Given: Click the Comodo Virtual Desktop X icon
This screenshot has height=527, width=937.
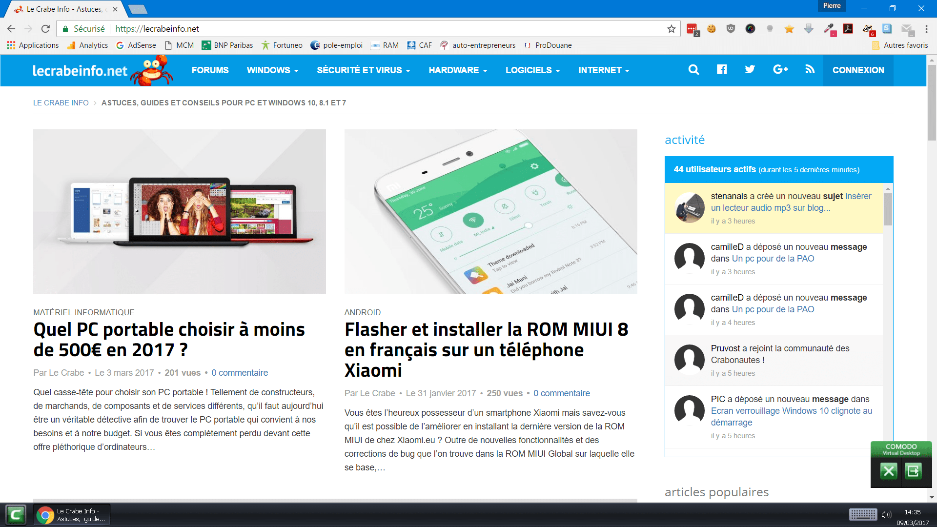Looking at the screenshot, I should [889, 471].
